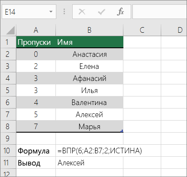Click the Cancel X icon in formula bar

coord(82,12)
